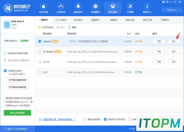
Task: Open the 高清壁纸 wallpapers section
Action: [95, 8]
